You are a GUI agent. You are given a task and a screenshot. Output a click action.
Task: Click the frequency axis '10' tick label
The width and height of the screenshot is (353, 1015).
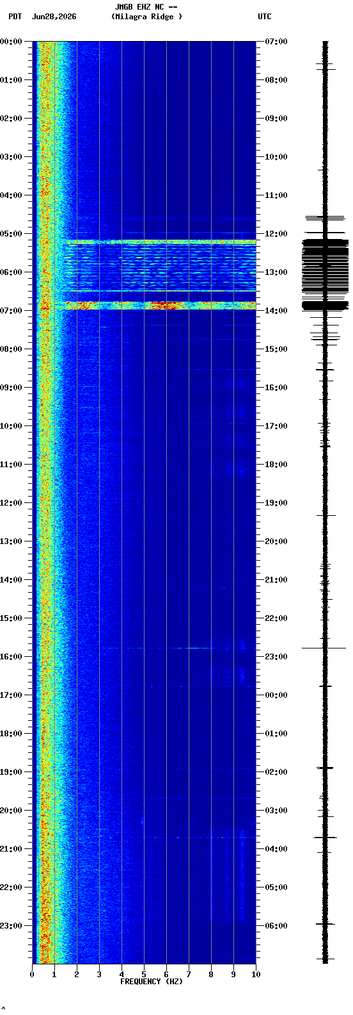click(256, 975)
